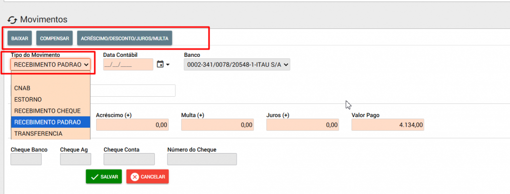
Task: Open the Banco ITAU S/A dropdown
Action: pyautogui.click(x=237, y=64)
